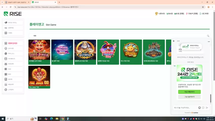Click the M 0원 [전환] link

pos(179,14)
